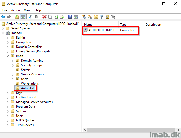This screenshot has height=138, width=181.
Task: Expand Security Groups OU
Action: [x=13, y=65]
